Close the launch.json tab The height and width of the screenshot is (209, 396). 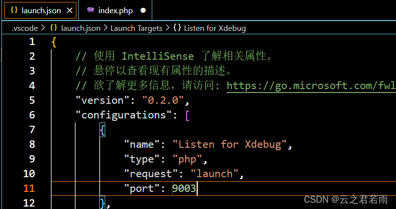click(69, 10)
